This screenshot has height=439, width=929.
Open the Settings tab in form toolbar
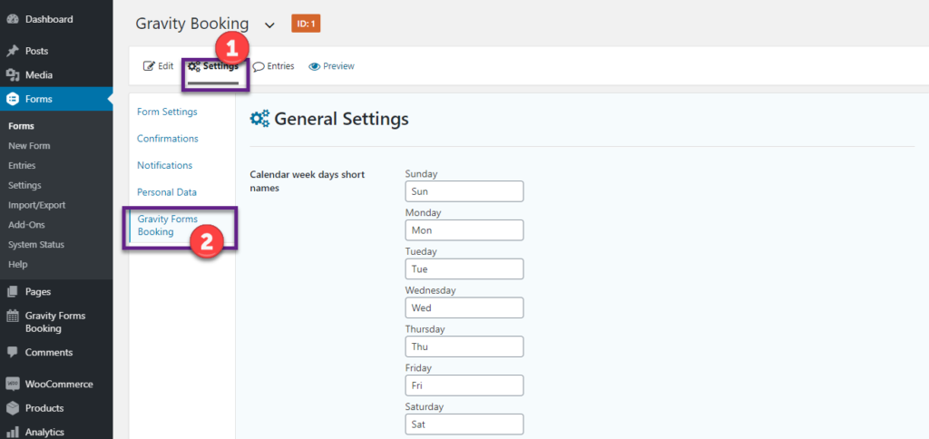coord(213,66)
